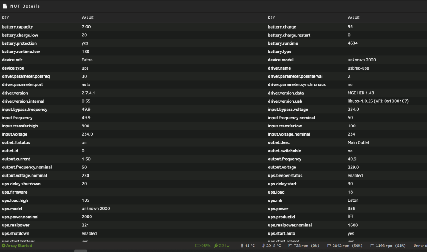The image size is (427, 252).
Task: Select the ups.beeper.status enabled value
Action: [x=355, y=176]
